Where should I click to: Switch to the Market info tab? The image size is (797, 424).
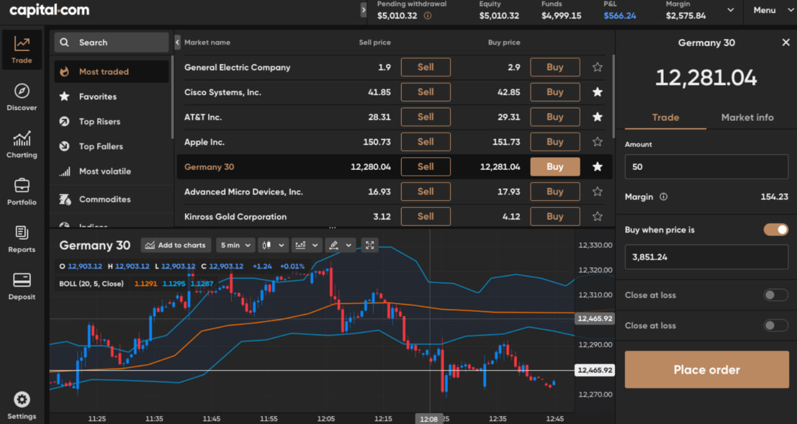click(747, 118)
